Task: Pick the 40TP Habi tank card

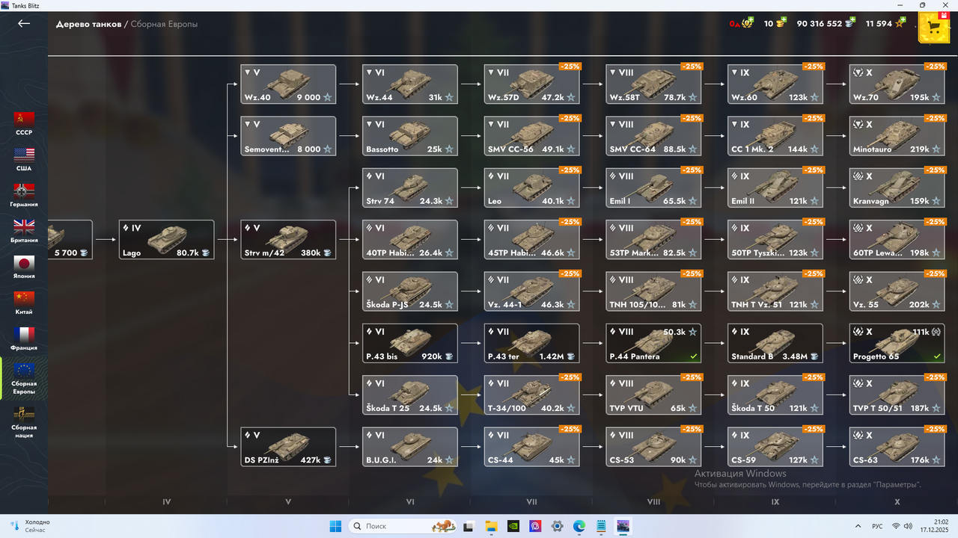Action: point(410,240)
